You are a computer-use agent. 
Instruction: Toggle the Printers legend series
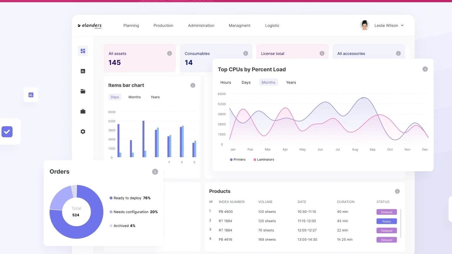click(x=238, y=160)
